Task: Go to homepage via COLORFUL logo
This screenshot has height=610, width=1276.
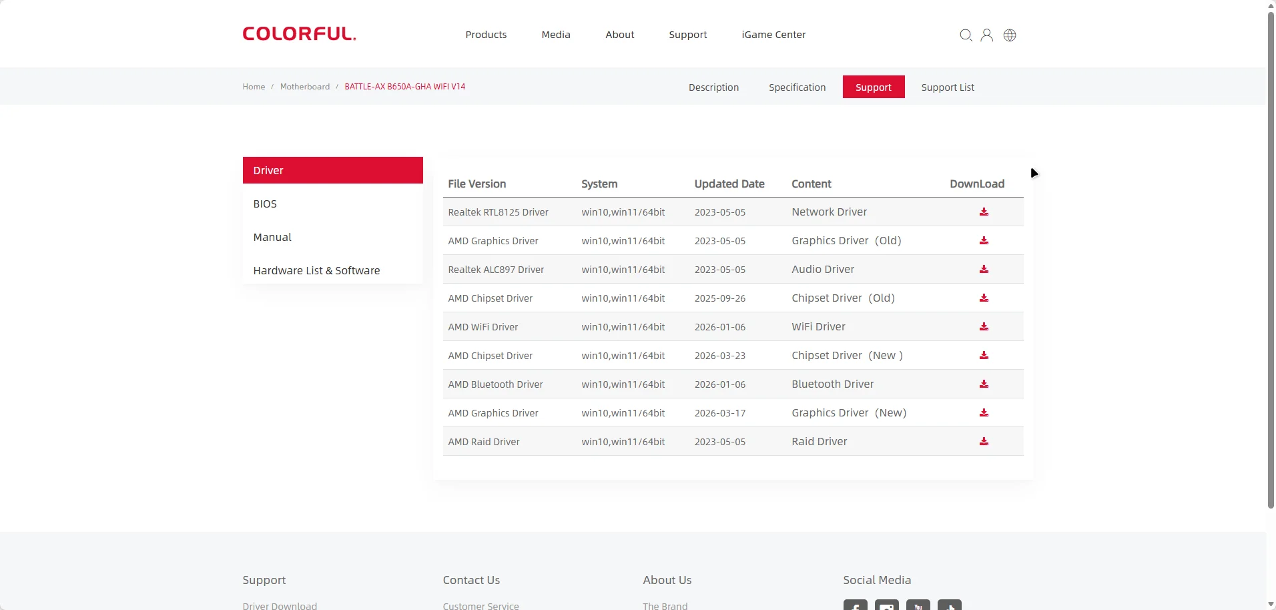Action: (299, 34)
